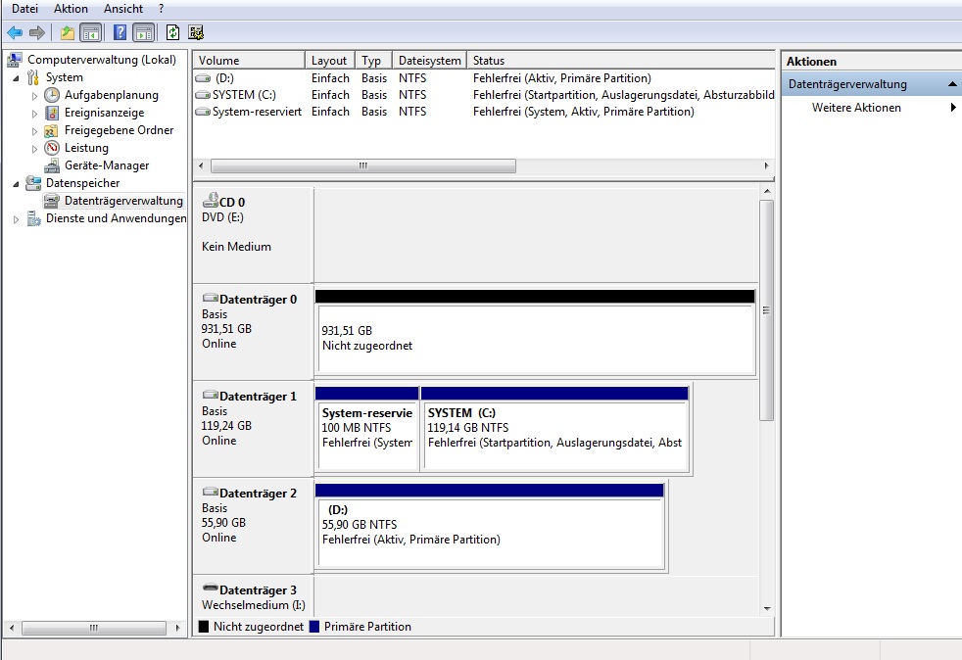Expand the Weitere Aktionen submenu arrow
The image size is (962, 660).
click(953, 108)
